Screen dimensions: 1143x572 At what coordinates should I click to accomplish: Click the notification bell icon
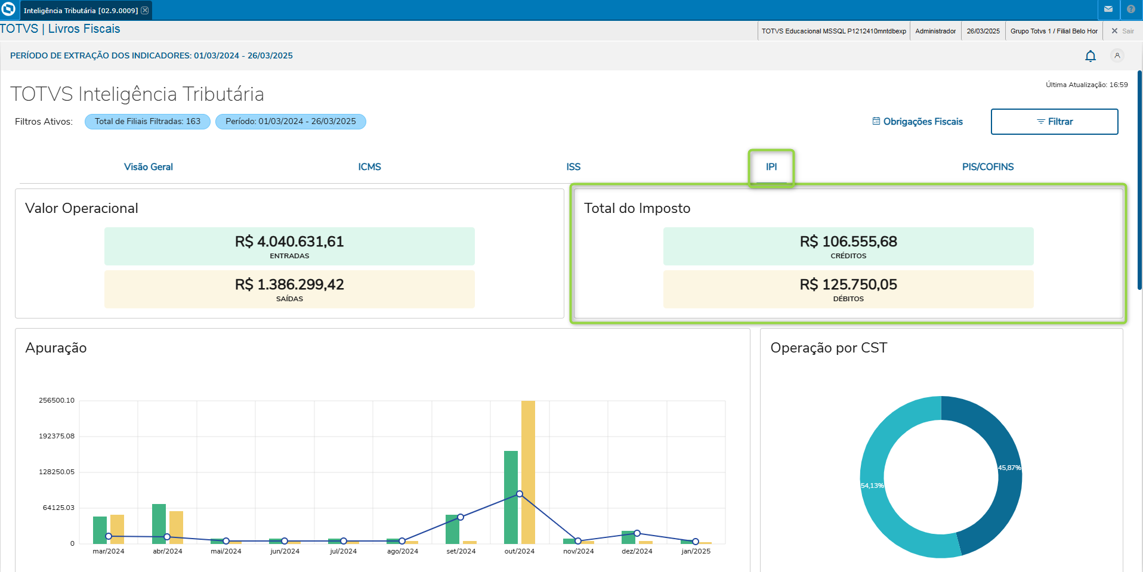pyautogui.click(x=1091, y=56)
